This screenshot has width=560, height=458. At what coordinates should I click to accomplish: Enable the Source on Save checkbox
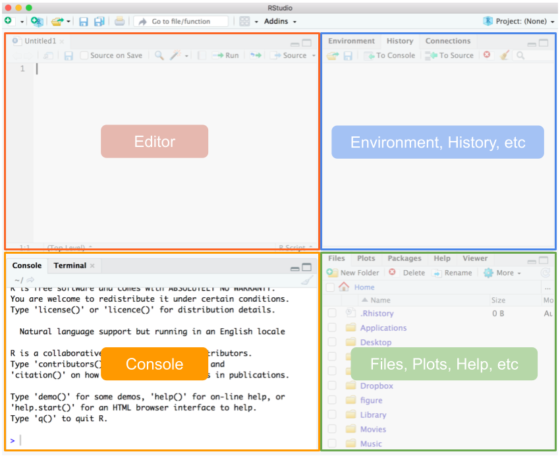(84, 55)
